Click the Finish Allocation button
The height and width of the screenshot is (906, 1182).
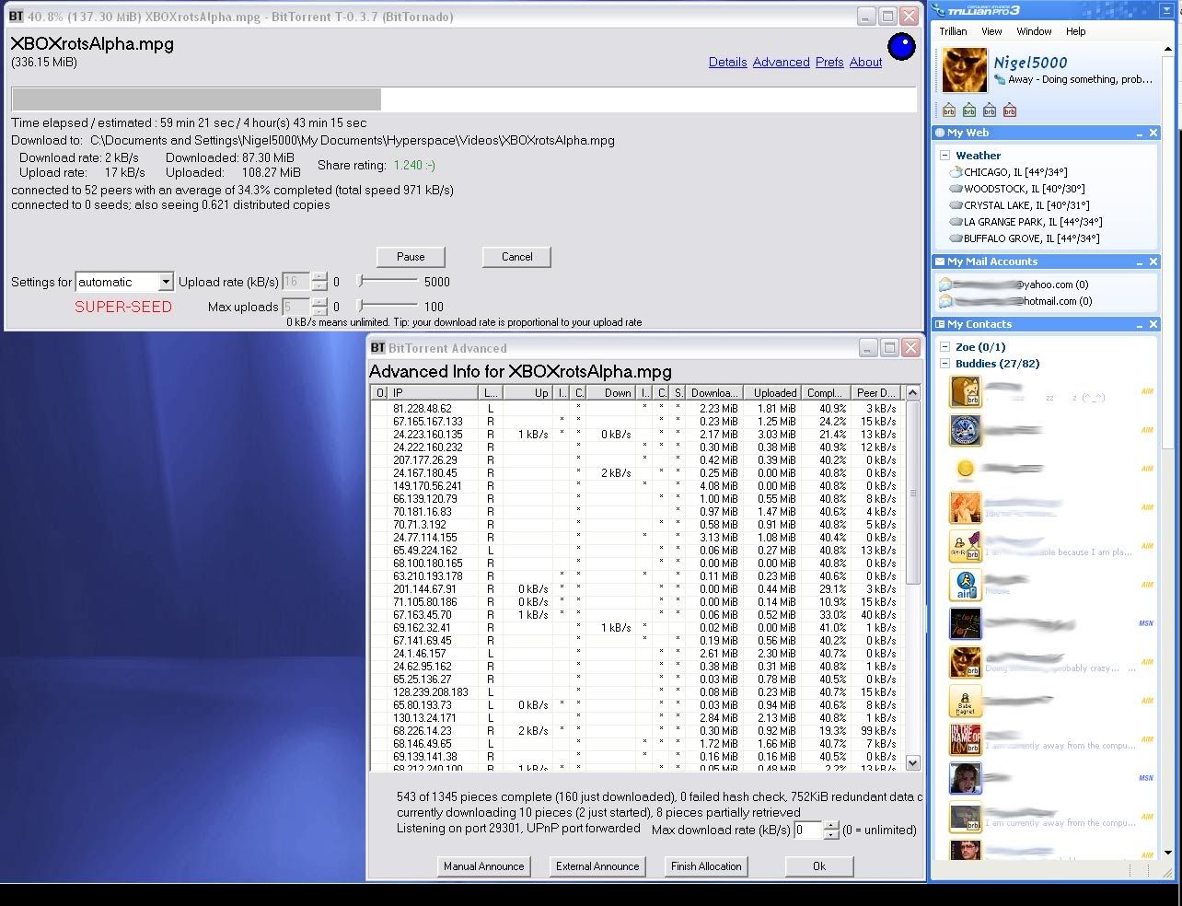706,866
